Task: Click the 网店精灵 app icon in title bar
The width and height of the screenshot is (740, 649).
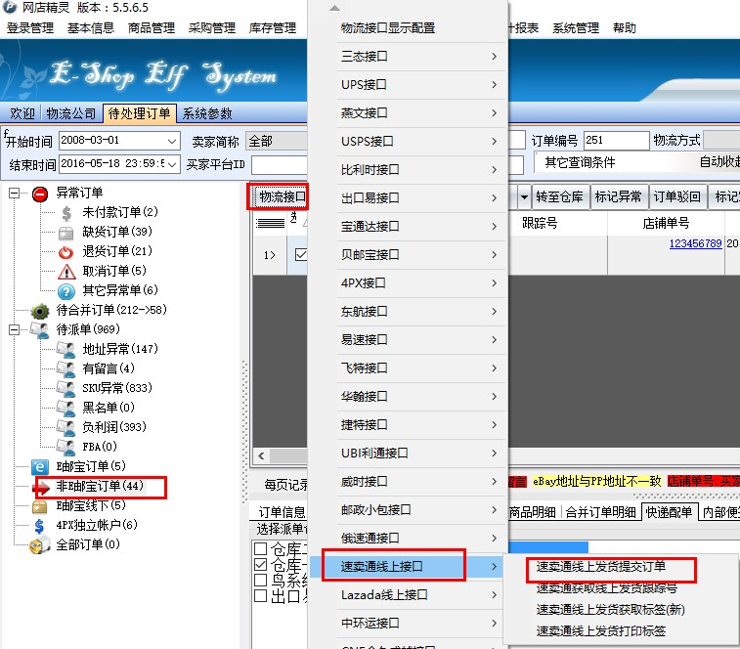Action: (x=10, y=7)
